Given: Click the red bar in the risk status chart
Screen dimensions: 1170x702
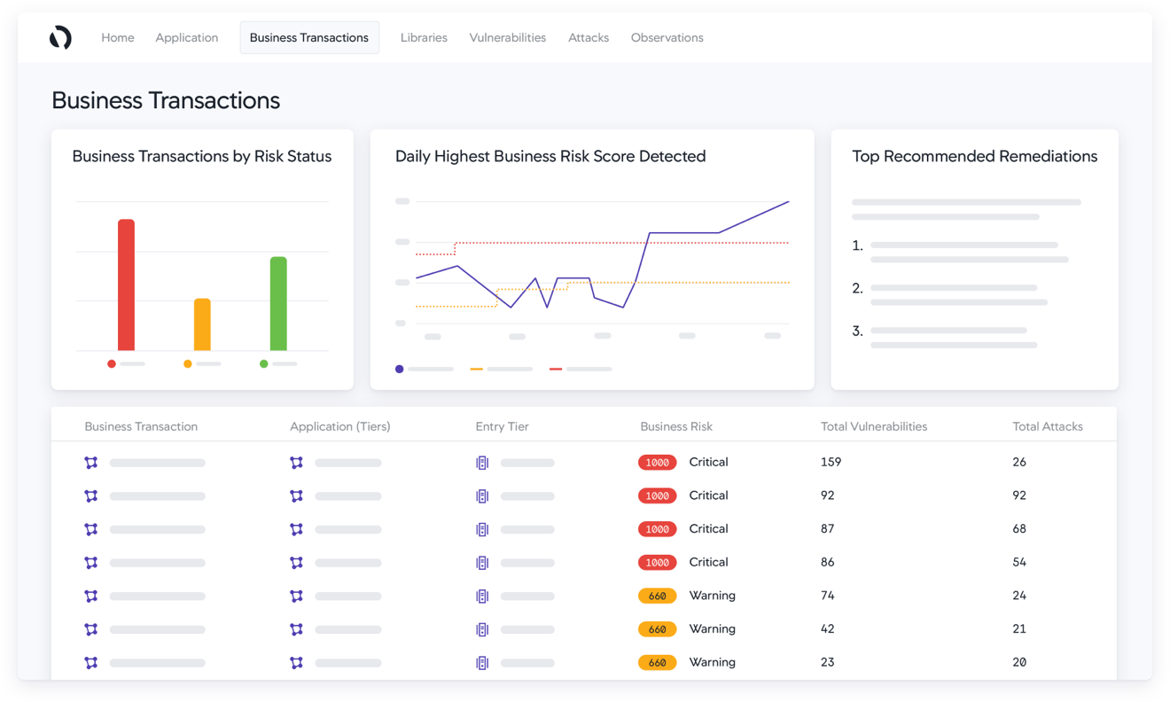Looking at the screenshot, I should pos(127,285).
